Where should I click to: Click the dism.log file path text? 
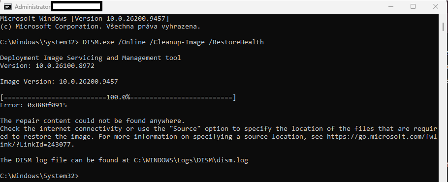pyautogui.click(x=191, y=160)
